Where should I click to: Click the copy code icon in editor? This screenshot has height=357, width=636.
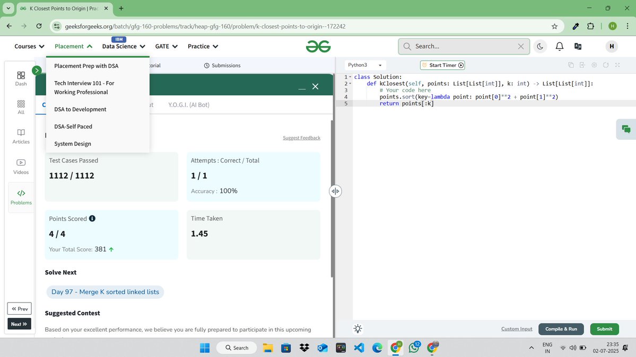[x=571, y=65]
